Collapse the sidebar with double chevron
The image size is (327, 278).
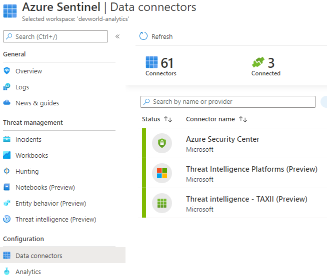[117, 36]
